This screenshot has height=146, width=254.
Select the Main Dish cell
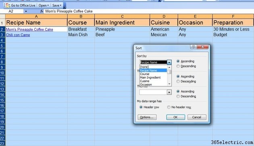coord(81,35)
